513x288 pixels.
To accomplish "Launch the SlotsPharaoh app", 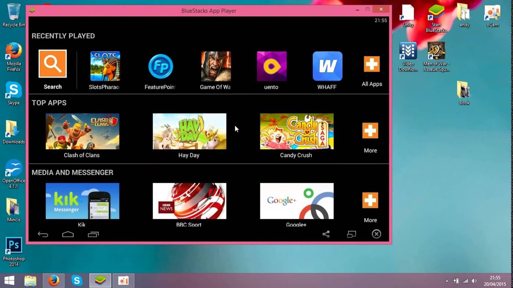I will click(105, 66).
